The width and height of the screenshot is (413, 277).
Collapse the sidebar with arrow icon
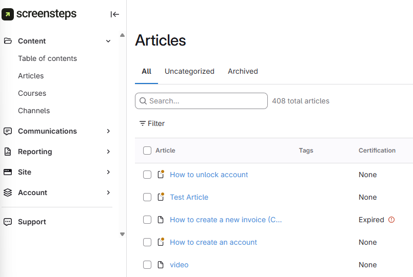tap(114, 14)
